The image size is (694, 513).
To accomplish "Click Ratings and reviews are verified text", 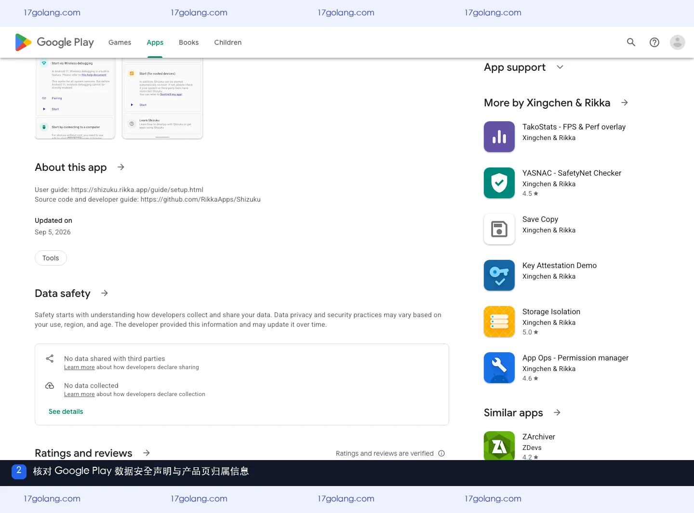I will (385, 453).
